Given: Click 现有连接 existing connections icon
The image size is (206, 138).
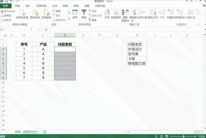Looking at the screenshot, I should coord(35,14).
